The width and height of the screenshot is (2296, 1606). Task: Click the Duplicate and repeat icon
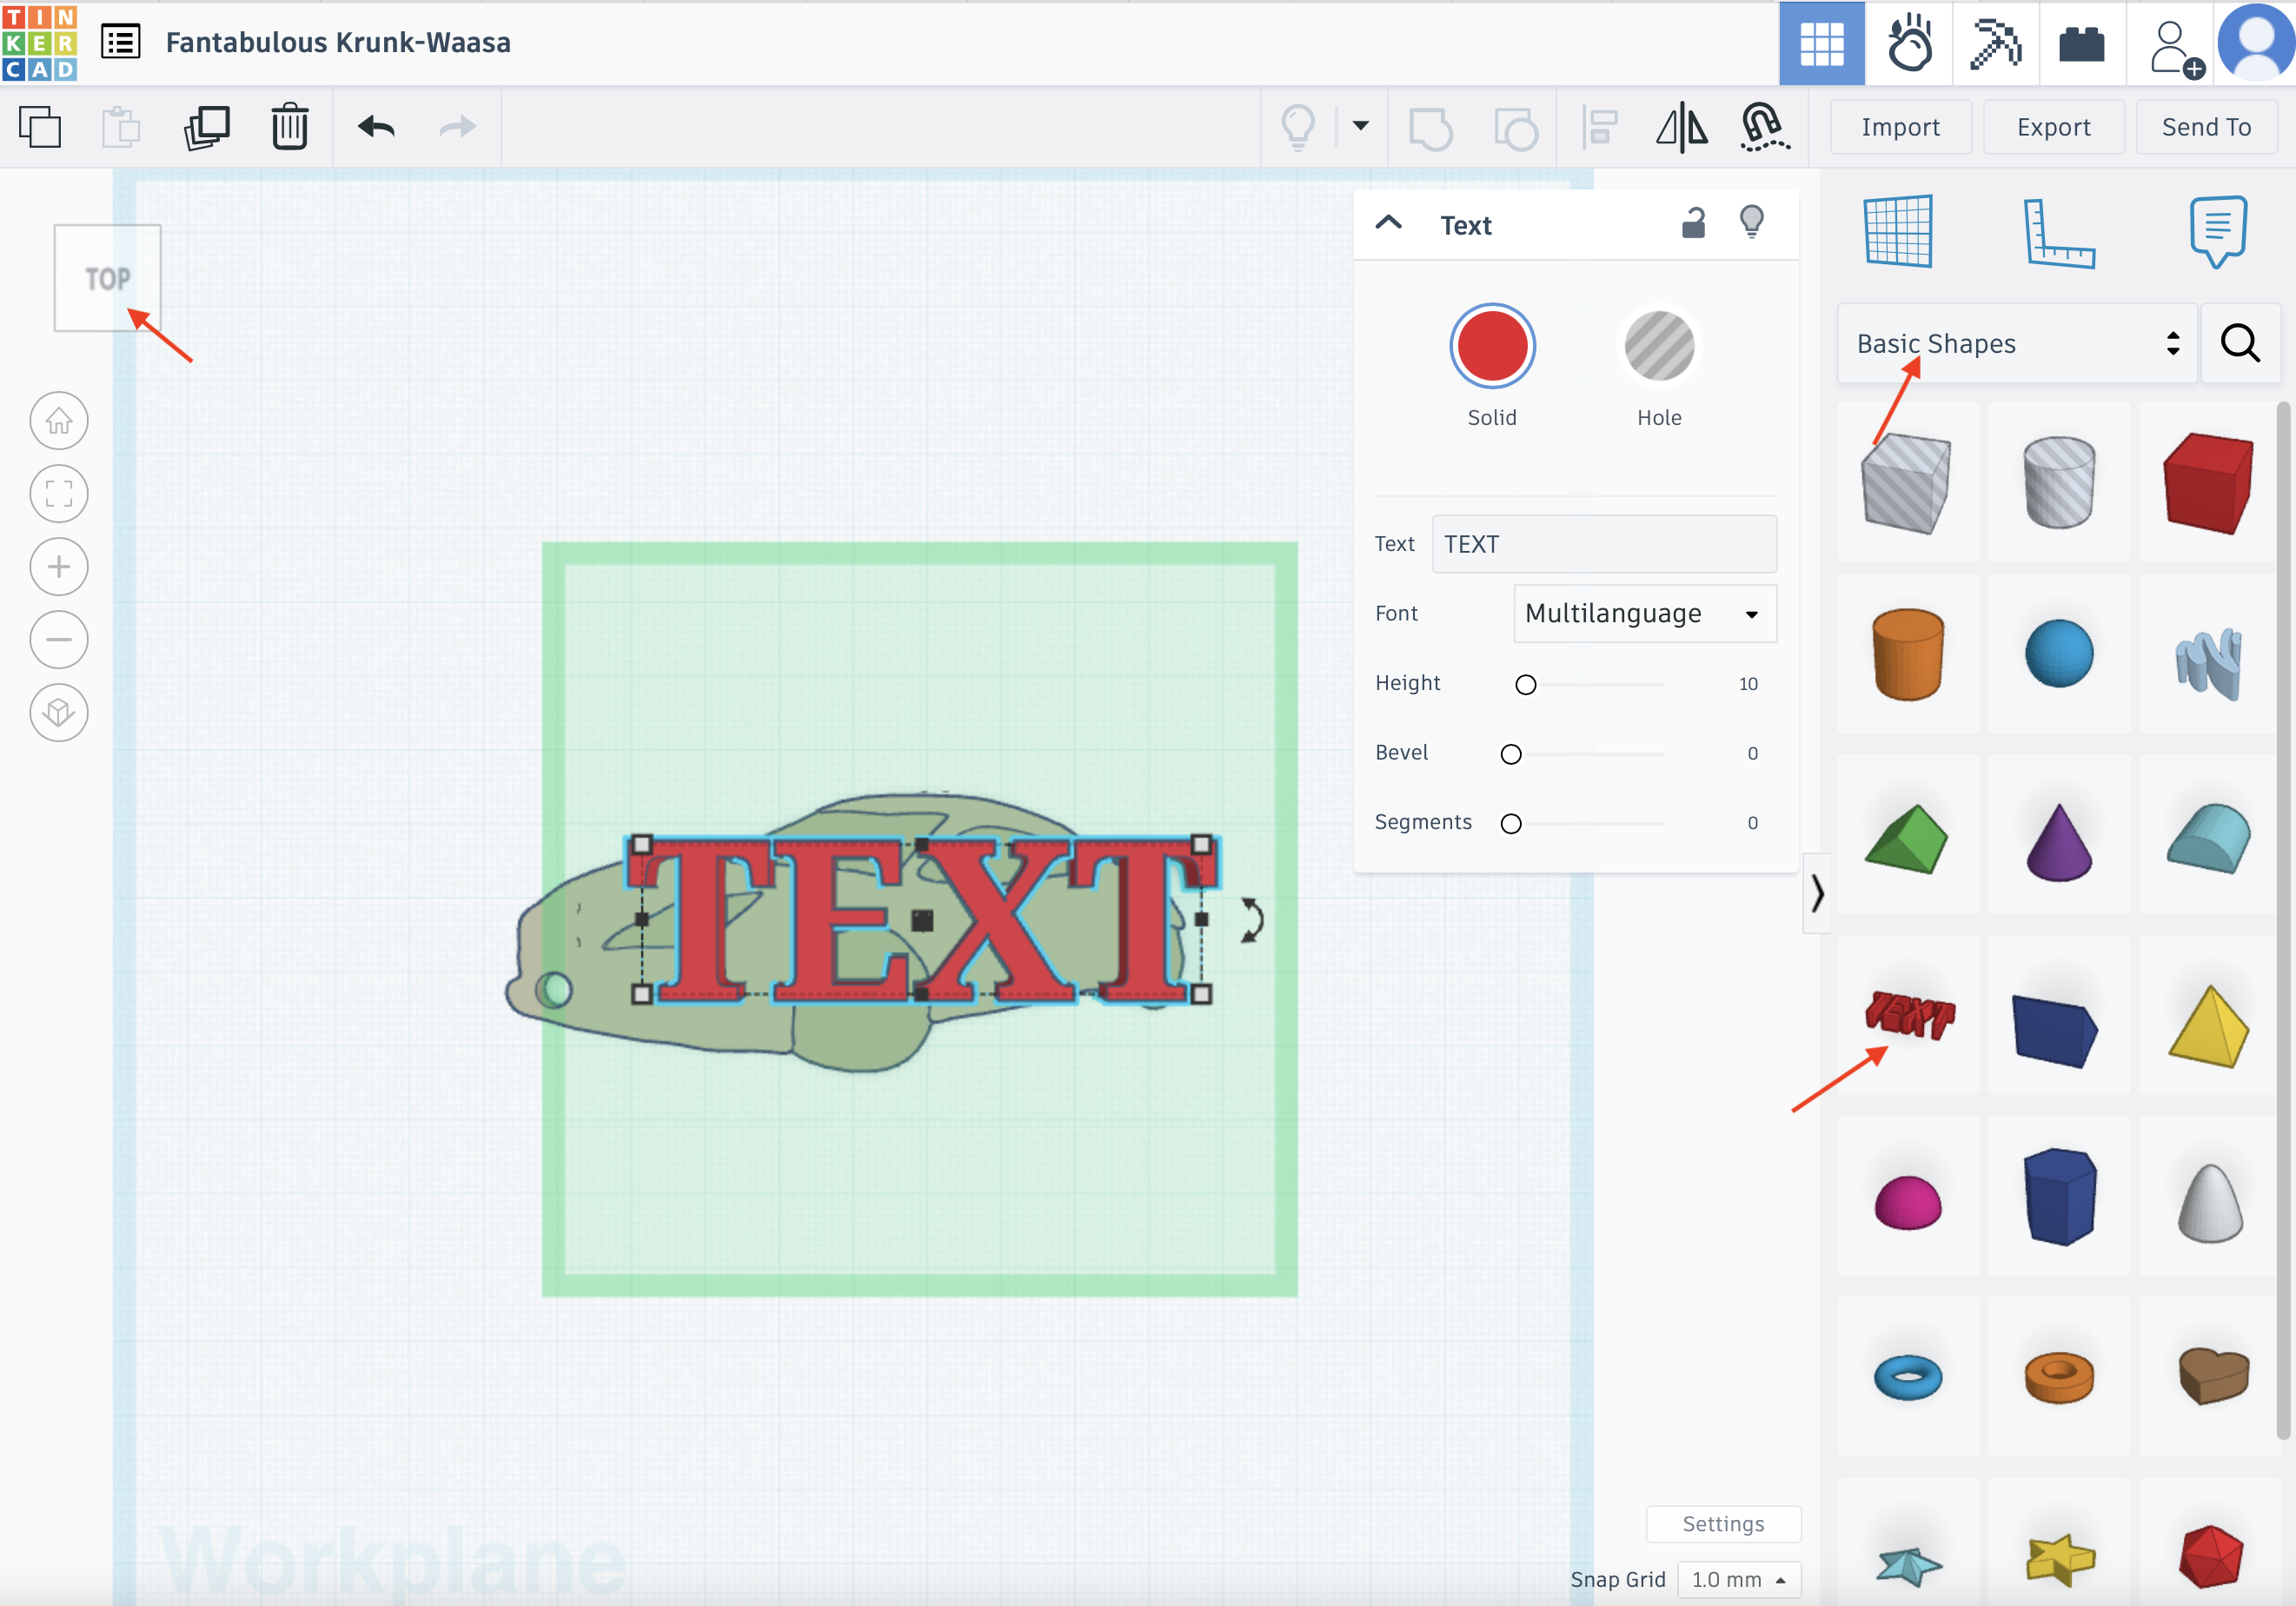tap(207, 127)
